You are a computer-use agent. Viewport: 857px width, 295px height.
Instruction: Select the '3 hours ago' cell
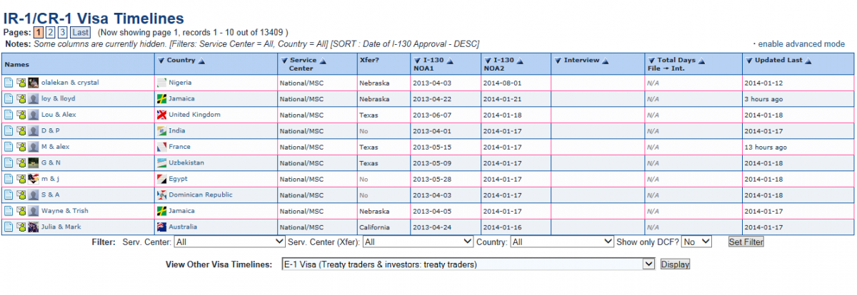(798, 99)
